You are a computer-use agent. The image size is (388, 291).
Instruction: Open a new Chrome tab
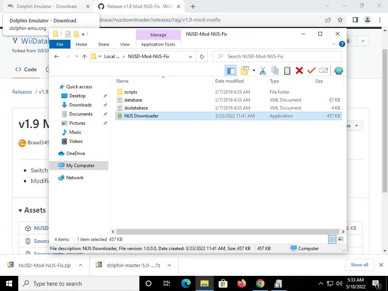tap(193, 6)
